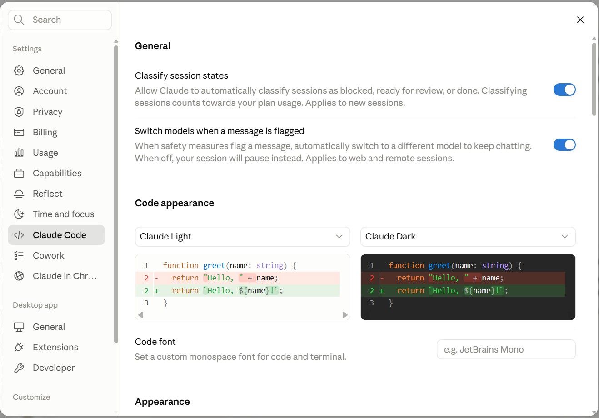Click the Code font input field
Image resolution: width=599 pixels, height=418 pixels.
click(506, 349)
